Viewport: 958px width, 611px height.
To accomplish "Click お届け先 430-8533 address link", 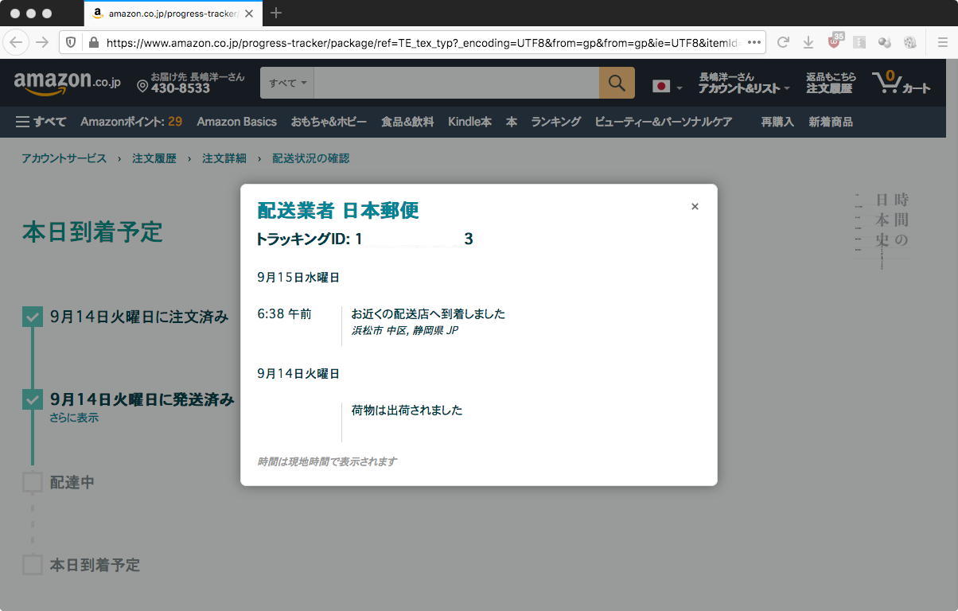I will (191, 83).
